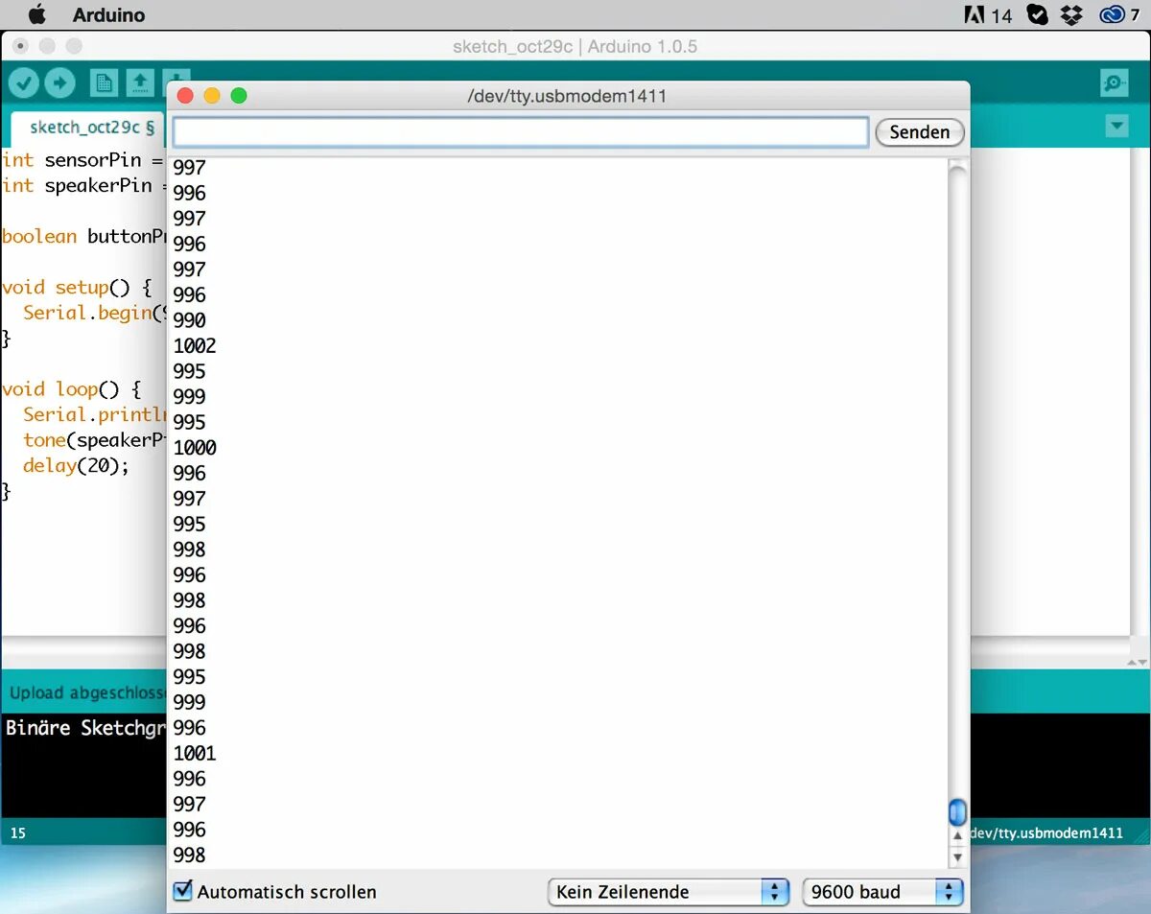Screen dimensions: 1151x914
Task: Click the serial monitor title /dev/tty.usbmodem1411
Action: click(567, 96)
